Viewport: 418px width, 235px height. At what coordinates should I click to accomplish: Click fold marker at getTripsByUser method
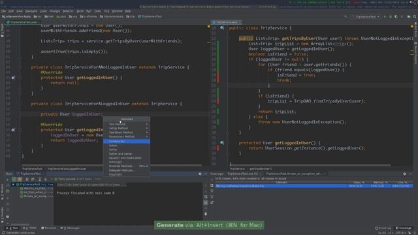coord(228,39)
